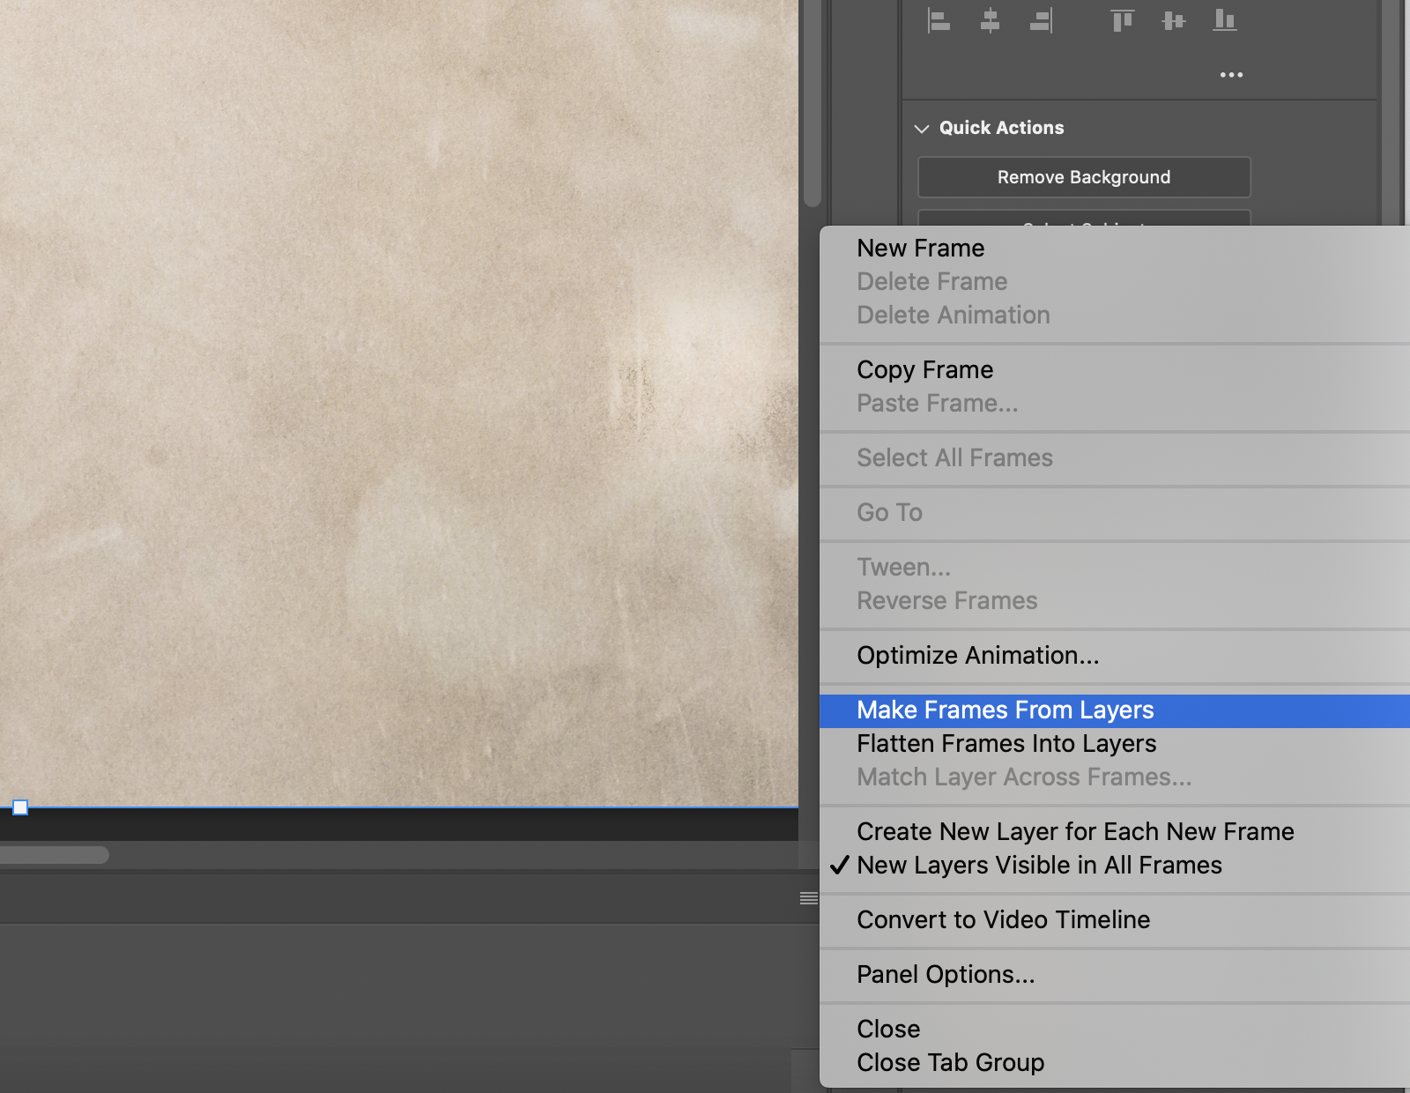Click the timeline panel menu icon
The height and width of the screenshot is (1093, 1410).
tap(808, 897)
